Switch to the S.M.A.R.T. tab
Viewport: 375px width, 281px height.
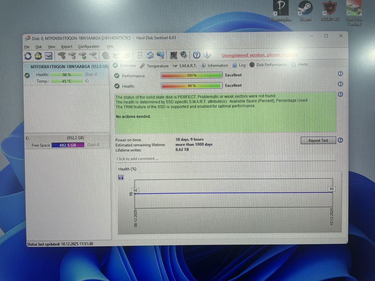click(x=184, y=65)
